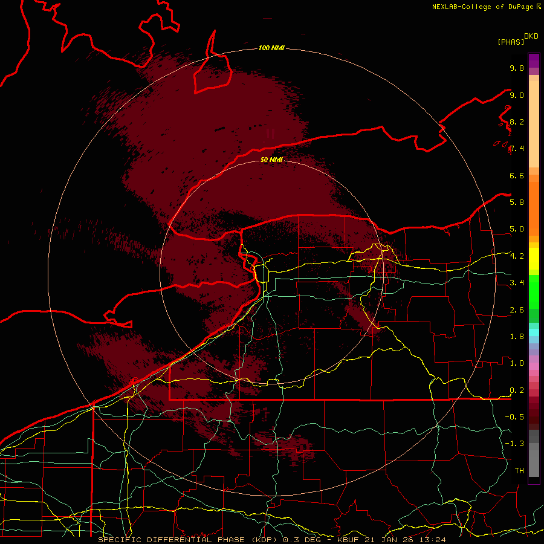
Task: Click the 8.2 value on the scale
Action: coord(517,121)
